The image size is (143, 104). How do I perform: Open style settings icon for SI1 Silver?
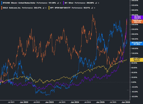pyautogui.click(x=96, y=3)
